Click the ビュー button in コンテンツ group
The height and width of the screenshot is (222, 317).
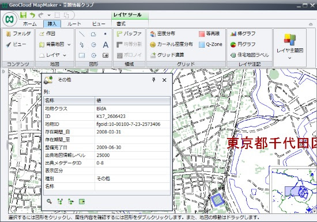pyautogui.click(x=16, y=44)
